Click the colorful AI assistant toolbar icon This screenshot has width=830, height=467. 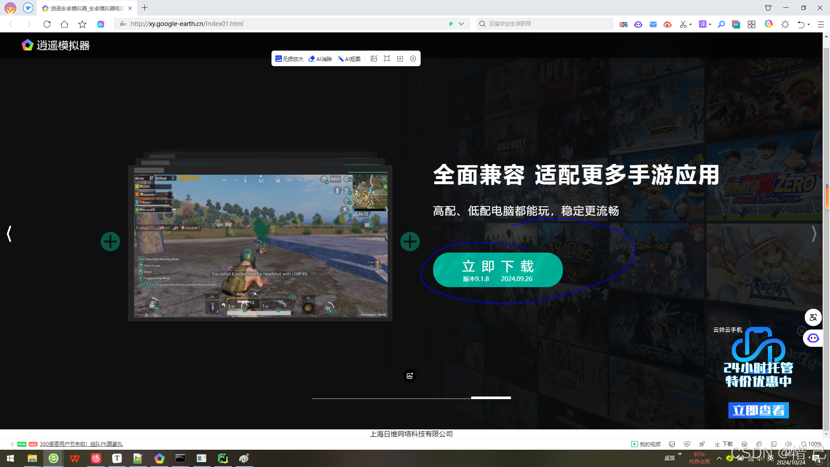tap(769, 24)
